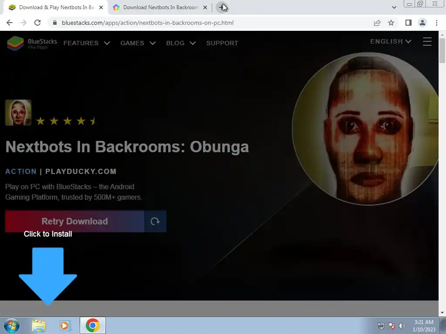This screenshot has width=446, height=334.
Task: Open the GAMES menu
Action: 132,43
